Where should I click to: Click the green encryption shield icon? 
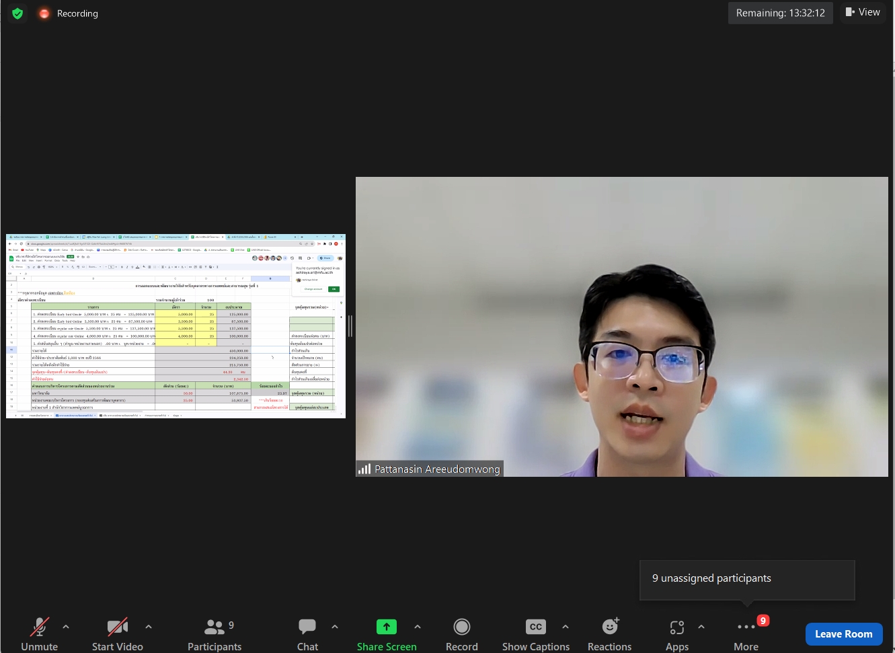pos(17,13)
